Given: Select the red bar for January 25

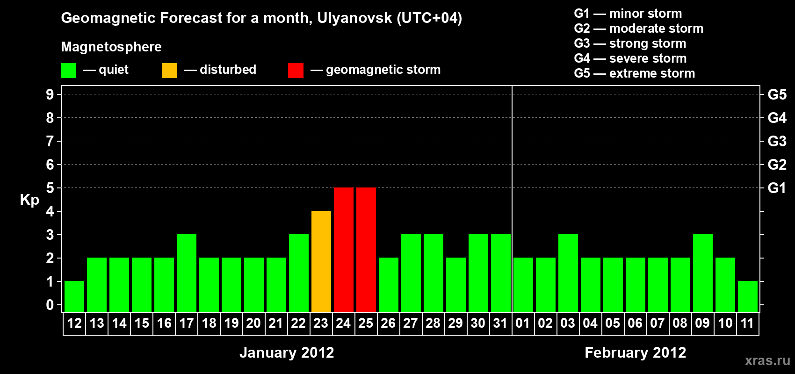Looking at the screenshot, I should [x=366, y=250].
